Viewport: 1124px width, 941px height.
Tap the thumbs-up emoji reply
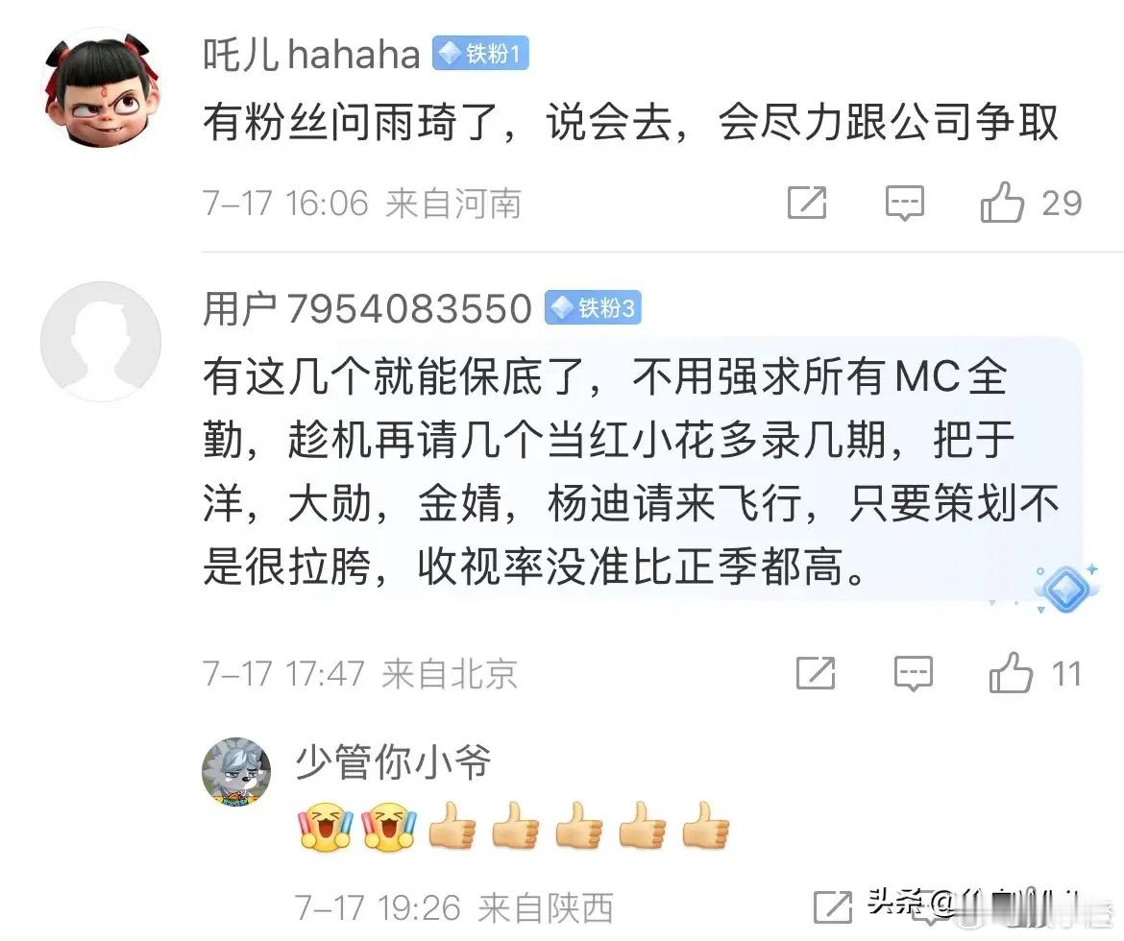[x=513, y=827]
